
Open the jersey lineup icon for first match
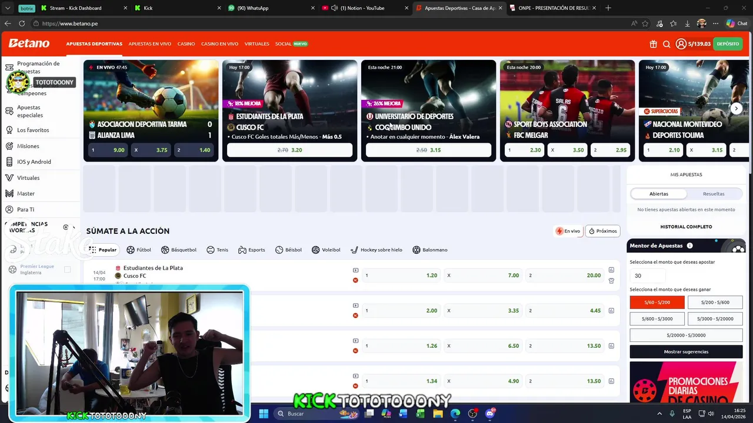(x=611, y=281)
